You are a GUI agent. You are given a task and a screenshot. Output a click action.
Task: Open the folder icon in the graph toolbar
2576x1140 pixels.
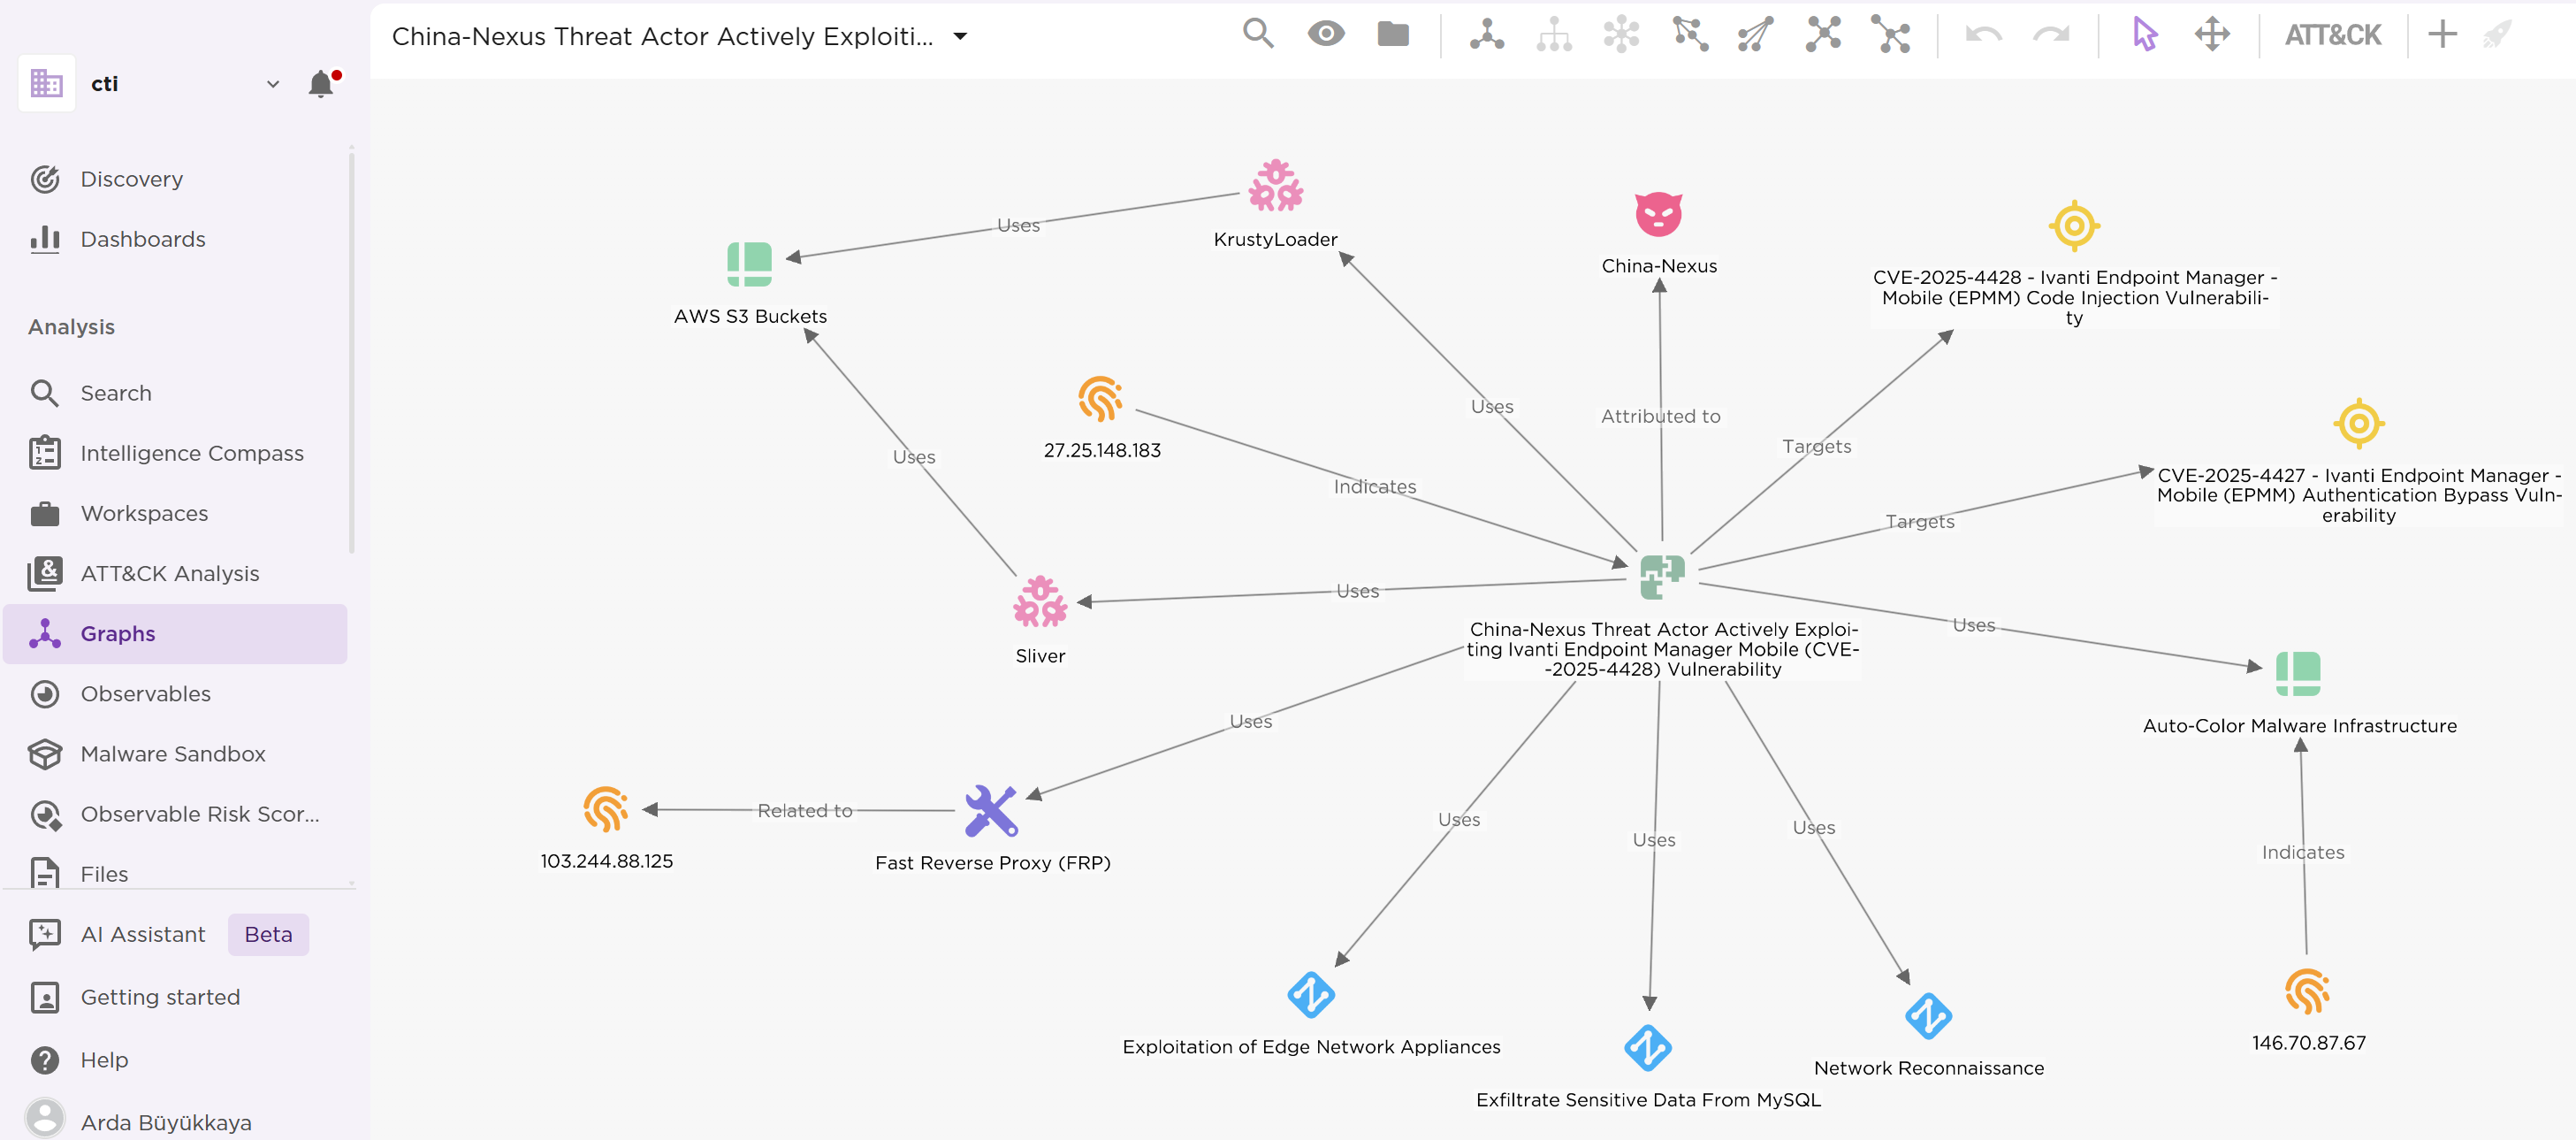[1392, 33]
